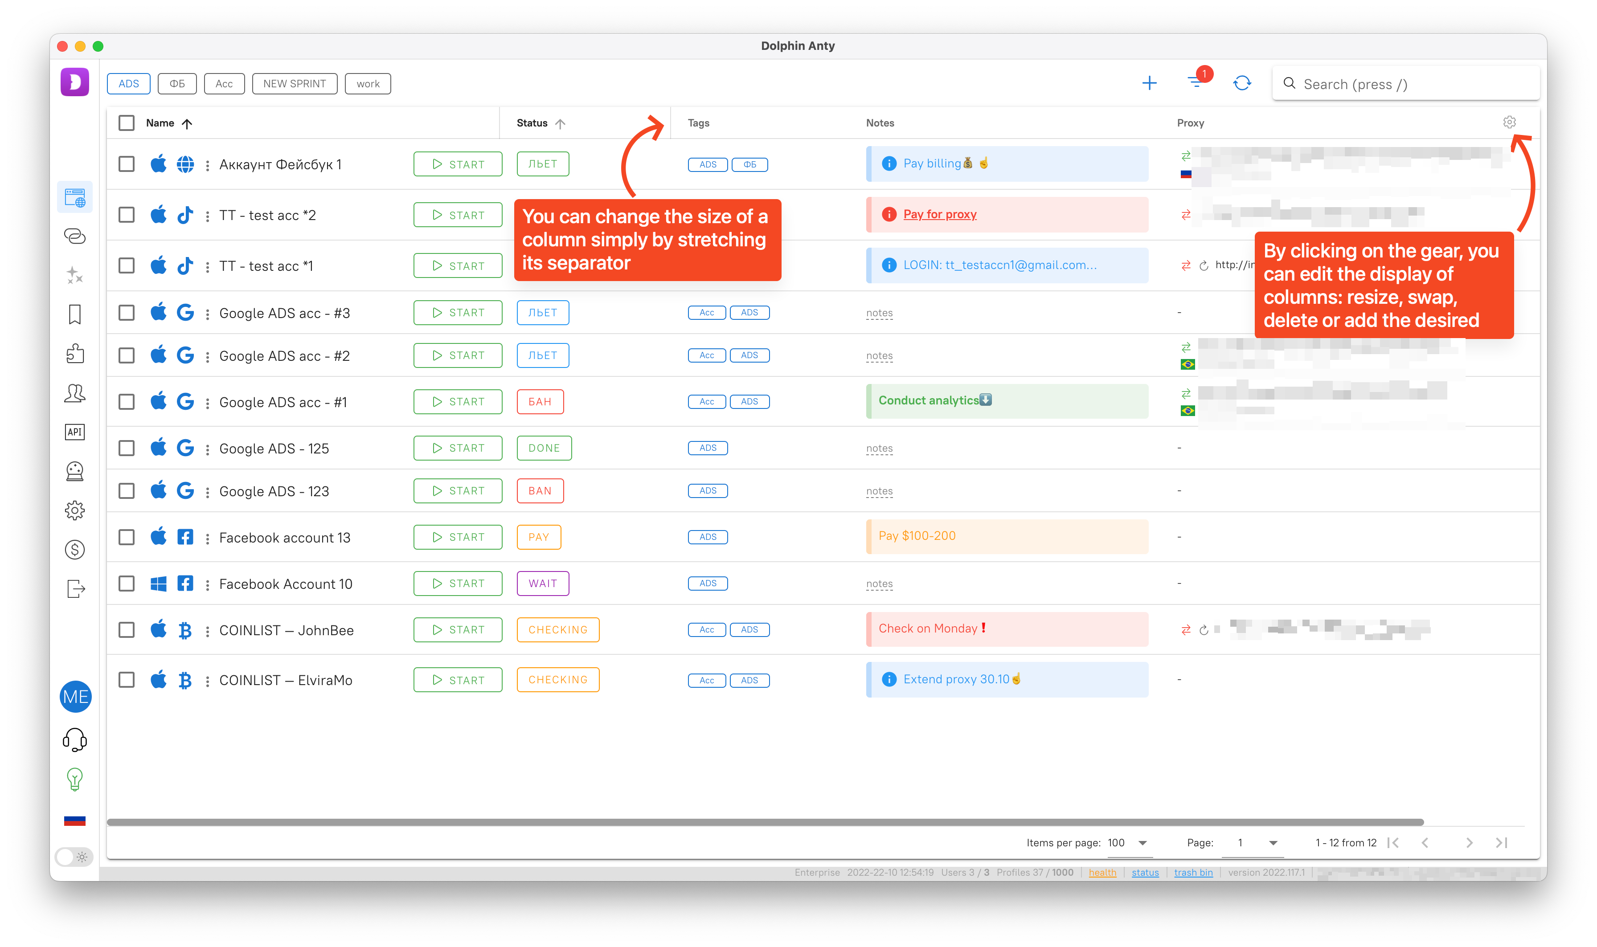Screen dimensions: 1597x947
Task: Refresh the profiles list
Action: pyautogui.click(x=1242, y=83)
